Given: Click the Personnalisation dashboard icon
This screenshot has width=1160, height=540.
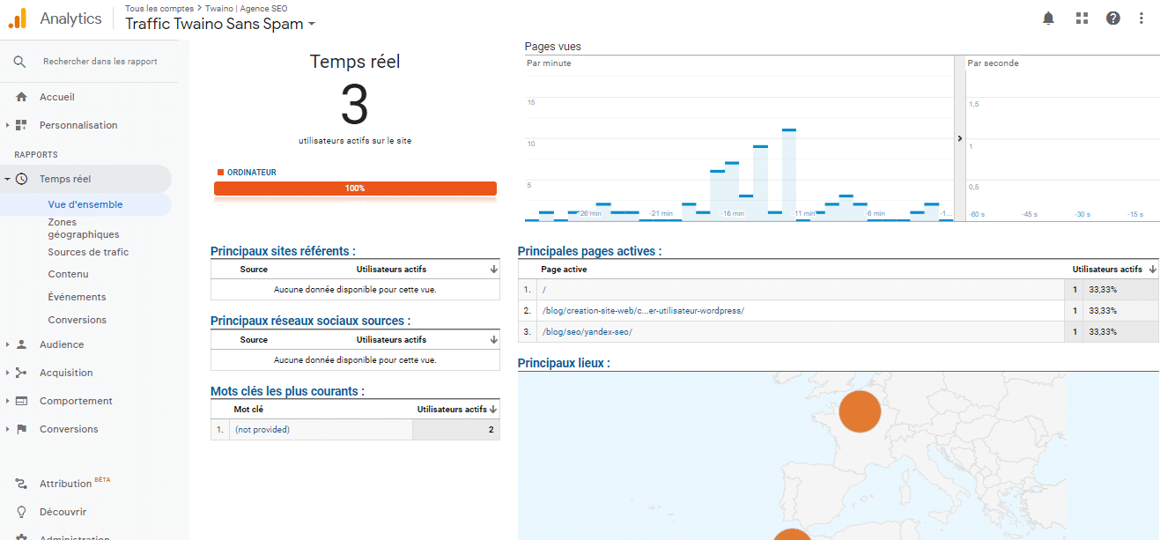Looking at the screenshot, I should [x=21, y=125].
